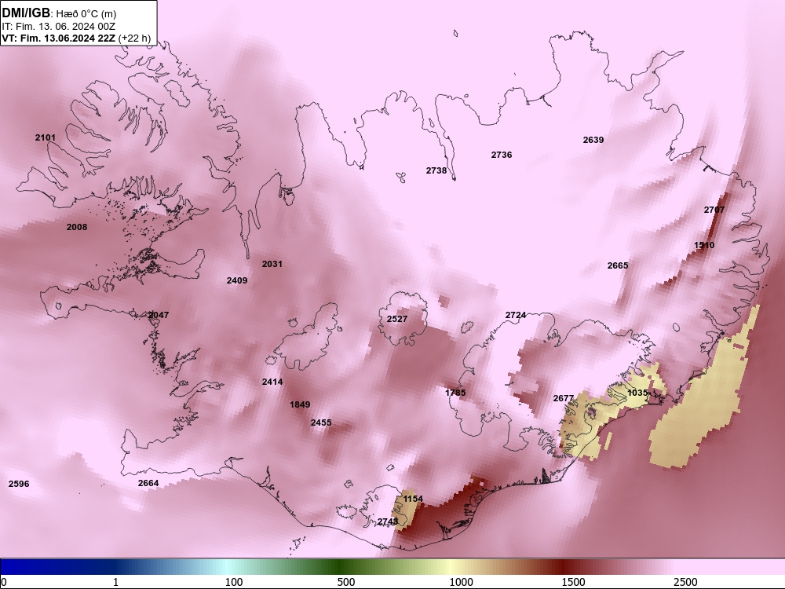Select the 1500 tick on the color scale
Screen dimensions: 785x589
pyautogui.click(x=573, y=582)
